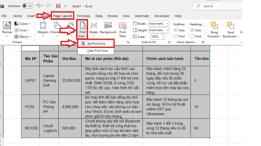This screenshot has width=261, height=146.
Task: Click the Bring Forward icon
Action: [x=214, y=26]
